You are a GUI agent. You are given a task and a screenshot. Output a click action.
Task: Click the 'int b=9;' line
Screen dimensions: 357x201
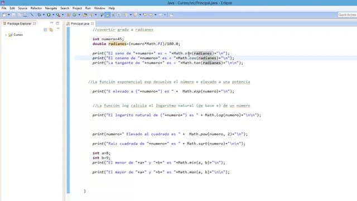(102, 157)
